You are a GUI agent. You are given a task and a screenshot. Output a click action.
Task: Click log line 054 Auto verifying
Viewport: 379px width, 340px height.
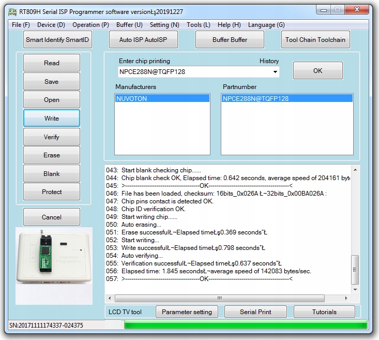[134, 256]
